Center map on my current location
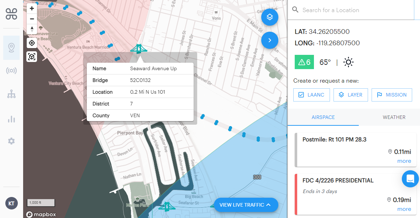Viewport: 420px width, 218px height. tap(32, 43)
